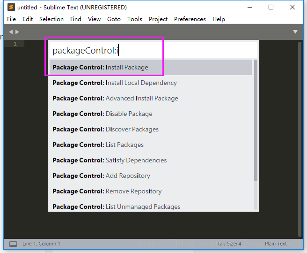Open the Help menu

pos(219,19)
